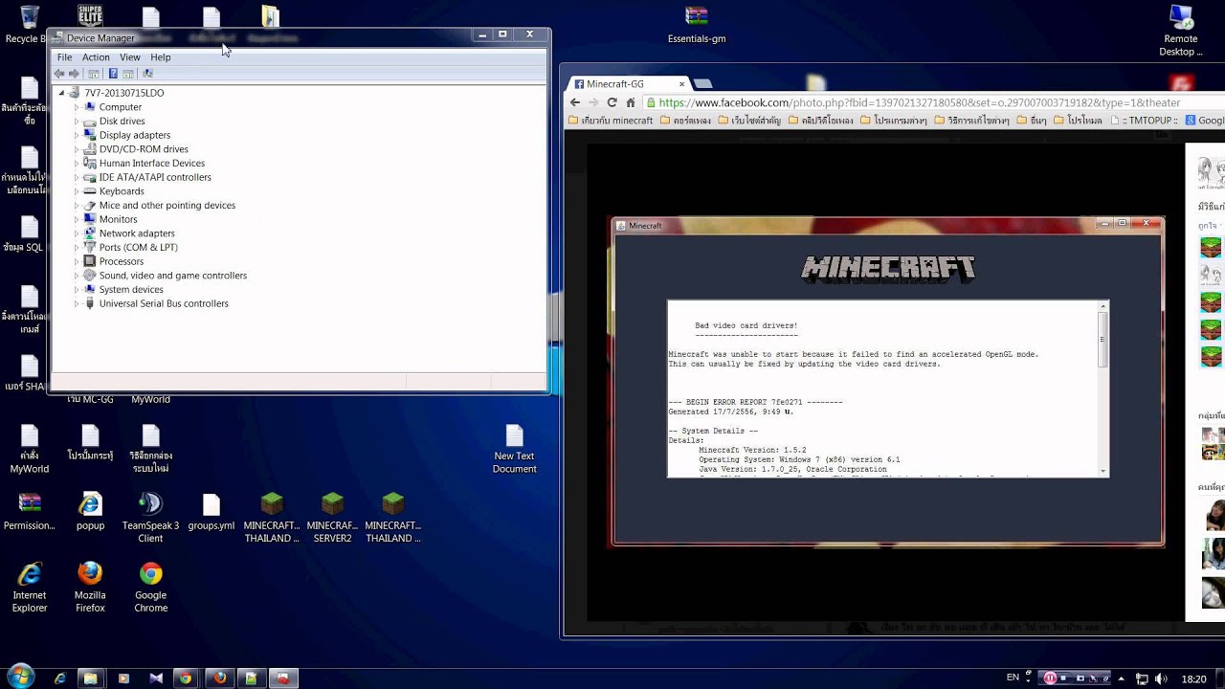Open the Remote Desktop shortcut
The width and height of the screenshot is (1225, 689).
point(1181,31)
